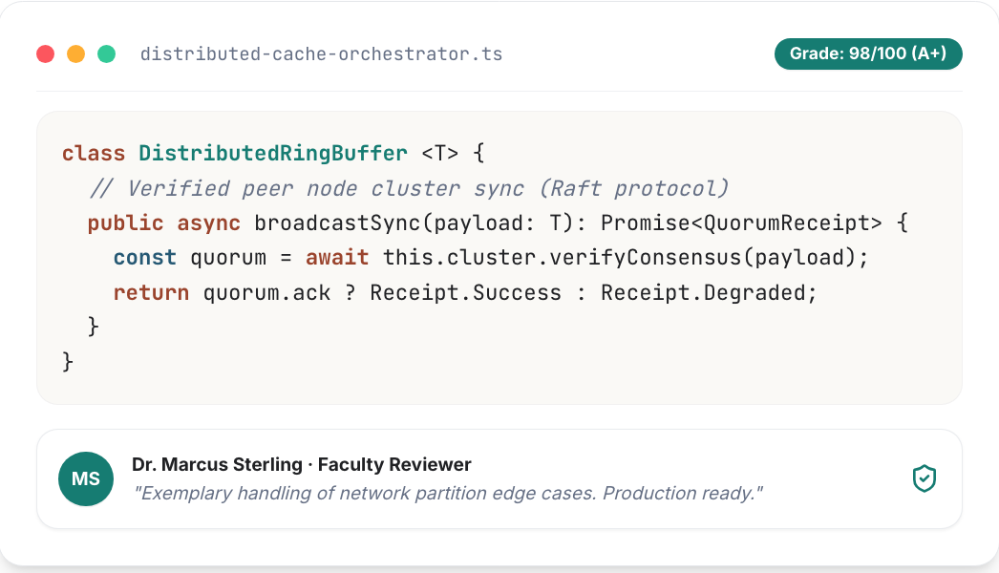Screen dimensions: 999x573
Task: Select the "Exemplary handling of network partition" review quote
Action: click(x=447, y=494)
